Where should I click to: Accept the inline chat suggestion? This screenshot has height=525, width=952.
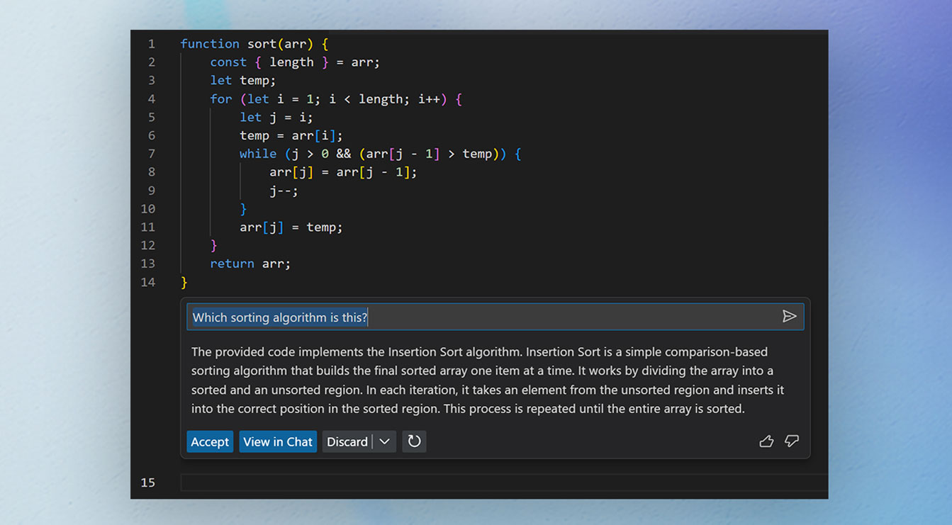click(x=210, y=441)
